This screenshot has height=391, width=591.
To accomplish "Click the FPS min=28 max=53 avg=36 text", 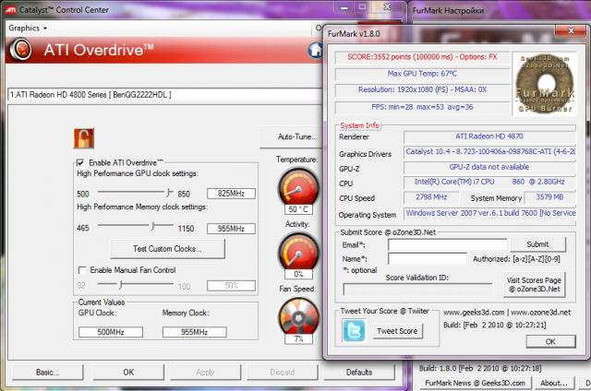I will [x=422, y=107].
